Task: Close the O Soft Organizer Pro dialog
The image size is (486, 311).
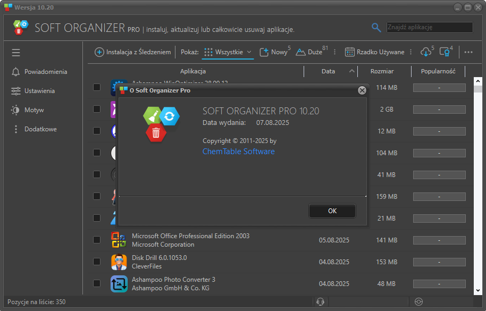Action: [362, 90]
